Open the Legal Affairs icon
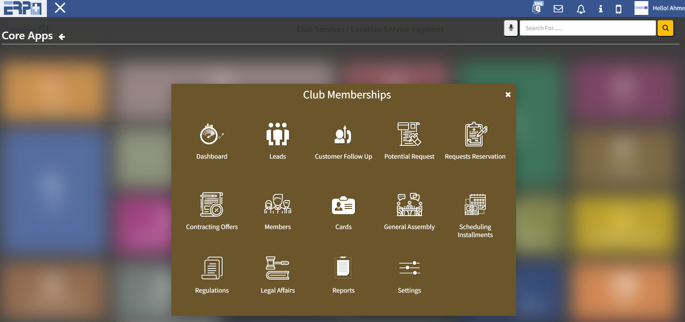The width and height of the screenshot is (685, 322). coord(278,268)
